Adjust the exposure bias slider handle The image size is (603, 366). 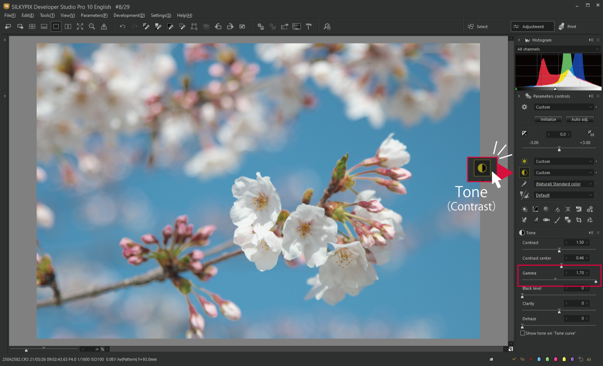(x=559, y=149)
